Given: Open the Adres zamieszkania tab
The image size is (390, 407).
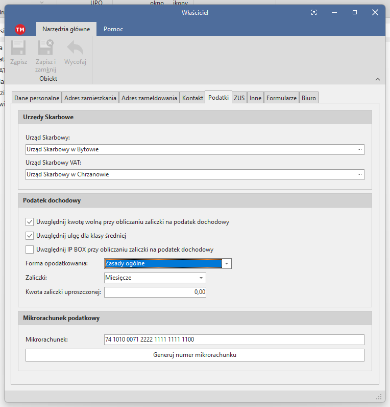Looking at the screenshot, I should pos(91,98).
